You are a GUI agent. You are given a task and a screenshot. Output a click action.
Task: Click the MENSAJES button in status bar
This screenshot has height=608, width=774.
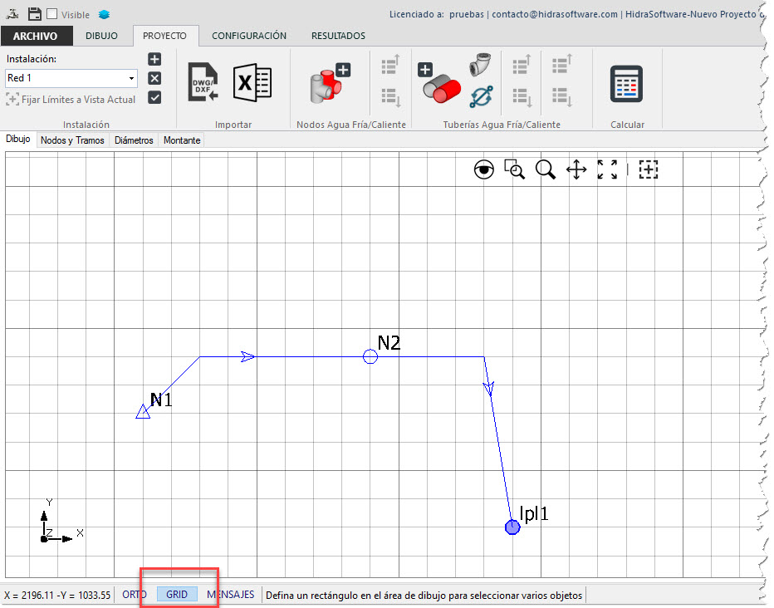[x=231, y=595]
